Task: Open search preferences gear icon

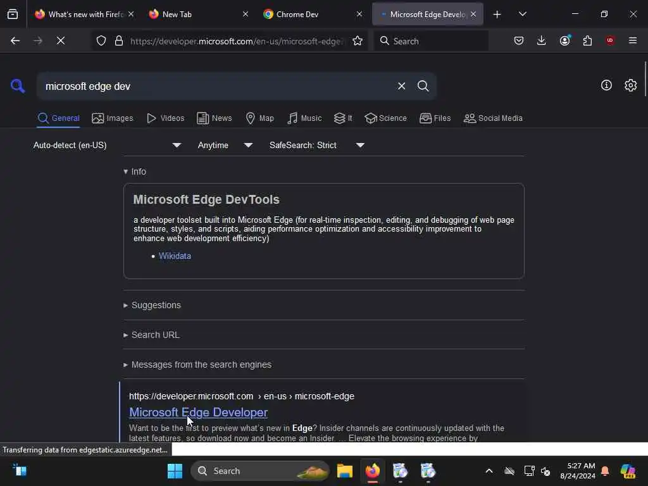Action: coord(630,85)
